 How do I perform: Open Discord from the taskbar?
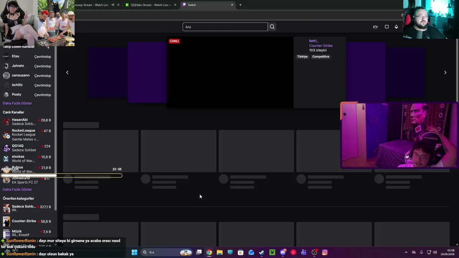coord(283,252)
